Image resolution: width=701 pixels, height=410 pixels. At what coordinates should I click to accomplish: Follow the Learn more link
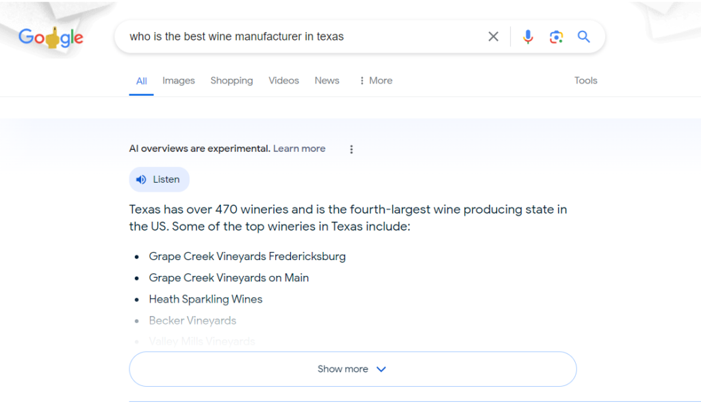299,149
